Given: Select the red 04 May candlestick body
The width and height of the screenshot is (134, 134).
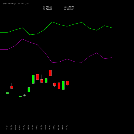Looking at the screenshot, I should pyautogui.click(x=12, y=87).
